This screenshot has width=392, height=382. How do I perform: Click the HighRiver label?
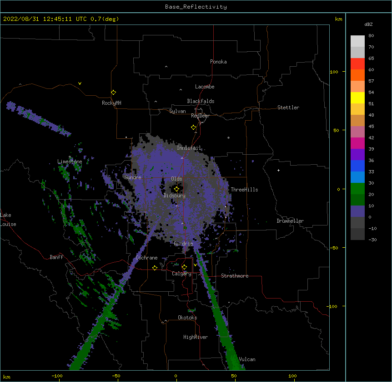pyautogui.click(x=196, y=337)
